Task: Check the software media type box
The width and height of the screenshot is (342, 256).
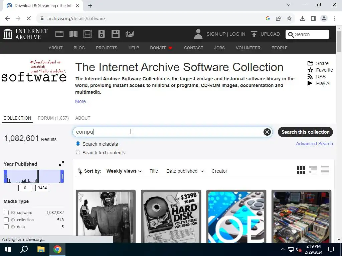Action: pyautogui.click(x=6, y=212)
